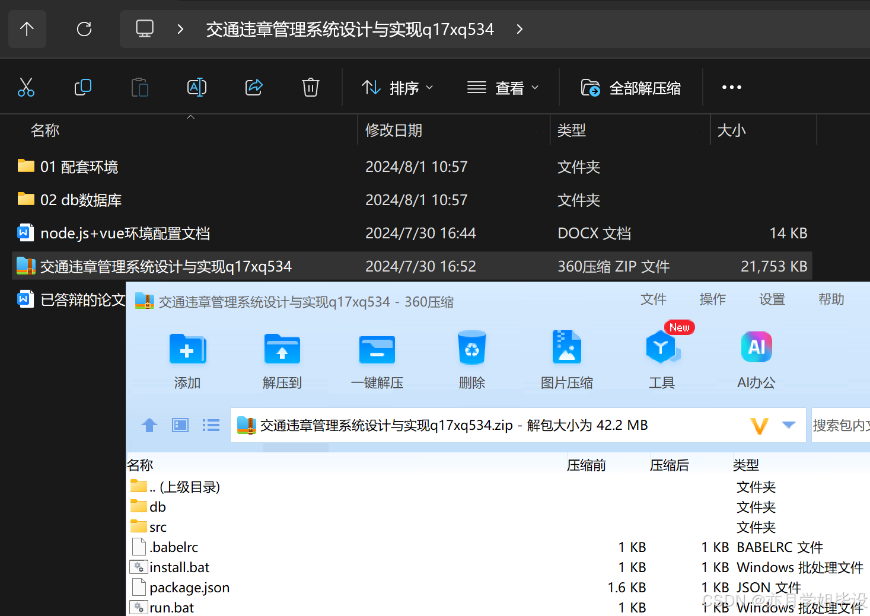The width and height of the screenshot is (870, 616).
Task: Open the 设置 menu in 360压缩
Action: click(x=772, y=299)
